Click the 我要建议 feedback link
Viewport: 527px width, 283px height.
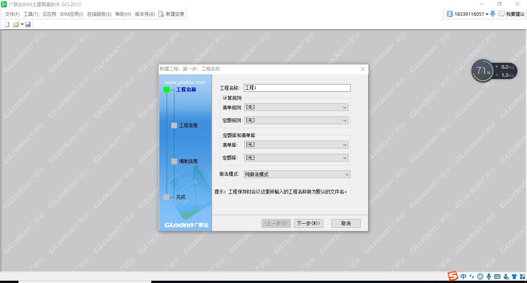tap(512, 14)
